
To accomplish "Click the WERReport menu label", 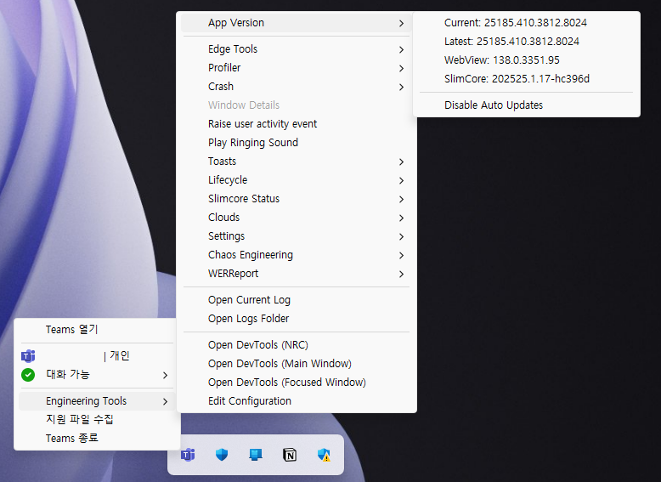I will click(x=233, y=274).
